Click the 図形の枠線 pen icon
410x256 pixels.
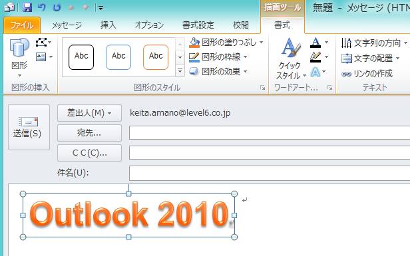[194, 57]
